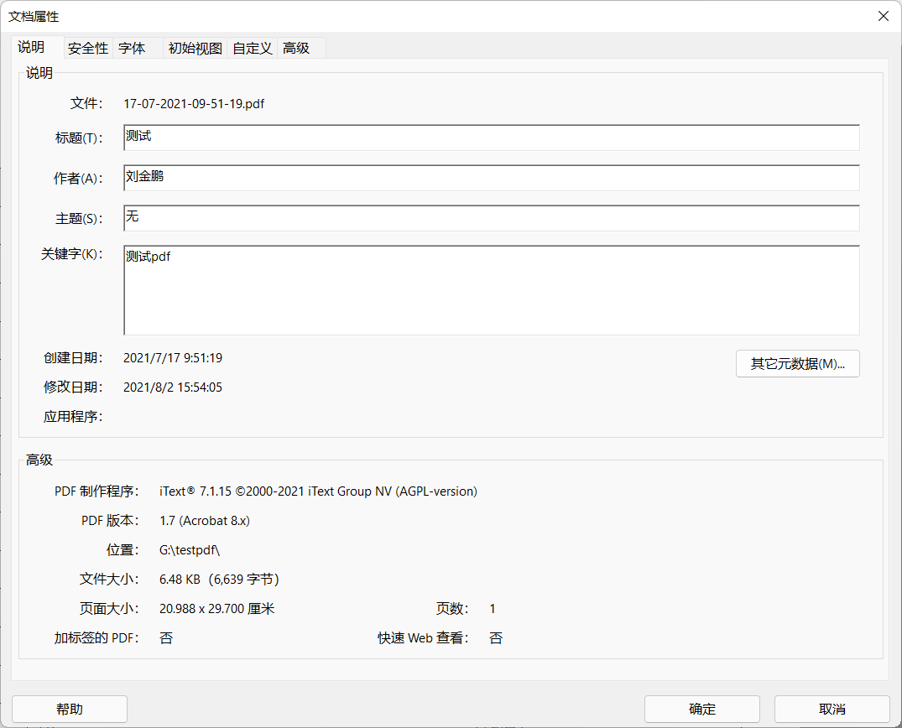Image resolution: width=902 pixels, height=728 pixels.
Task: Open the 字体 tab
Action: [130, 48]
